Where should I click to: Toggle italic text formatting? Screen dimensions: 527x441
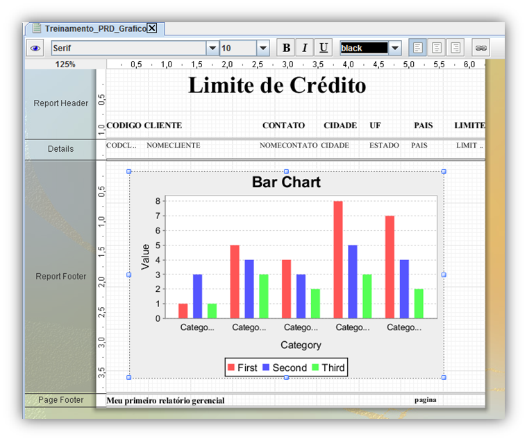[304, 48]
